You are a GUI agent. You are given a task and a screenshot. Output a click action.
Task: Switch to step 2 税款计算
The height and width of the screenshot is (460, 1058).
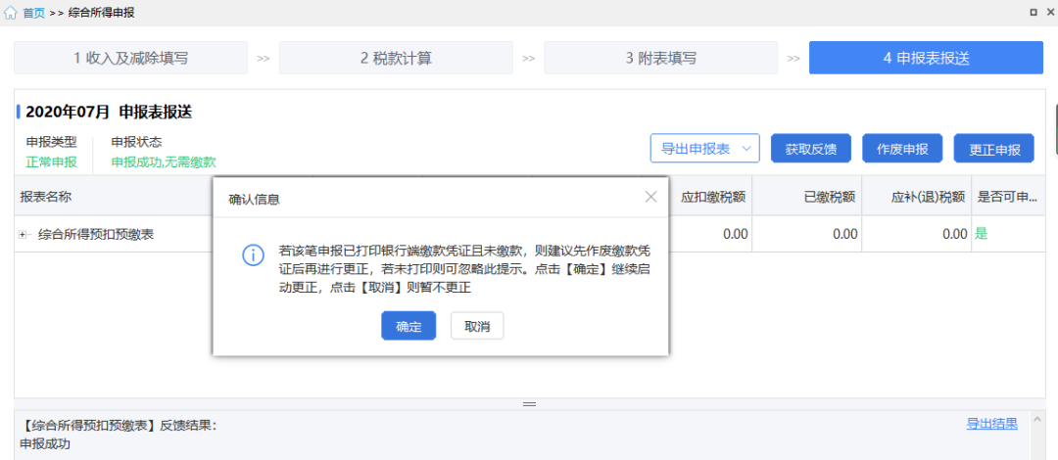[x=396, y=58]
